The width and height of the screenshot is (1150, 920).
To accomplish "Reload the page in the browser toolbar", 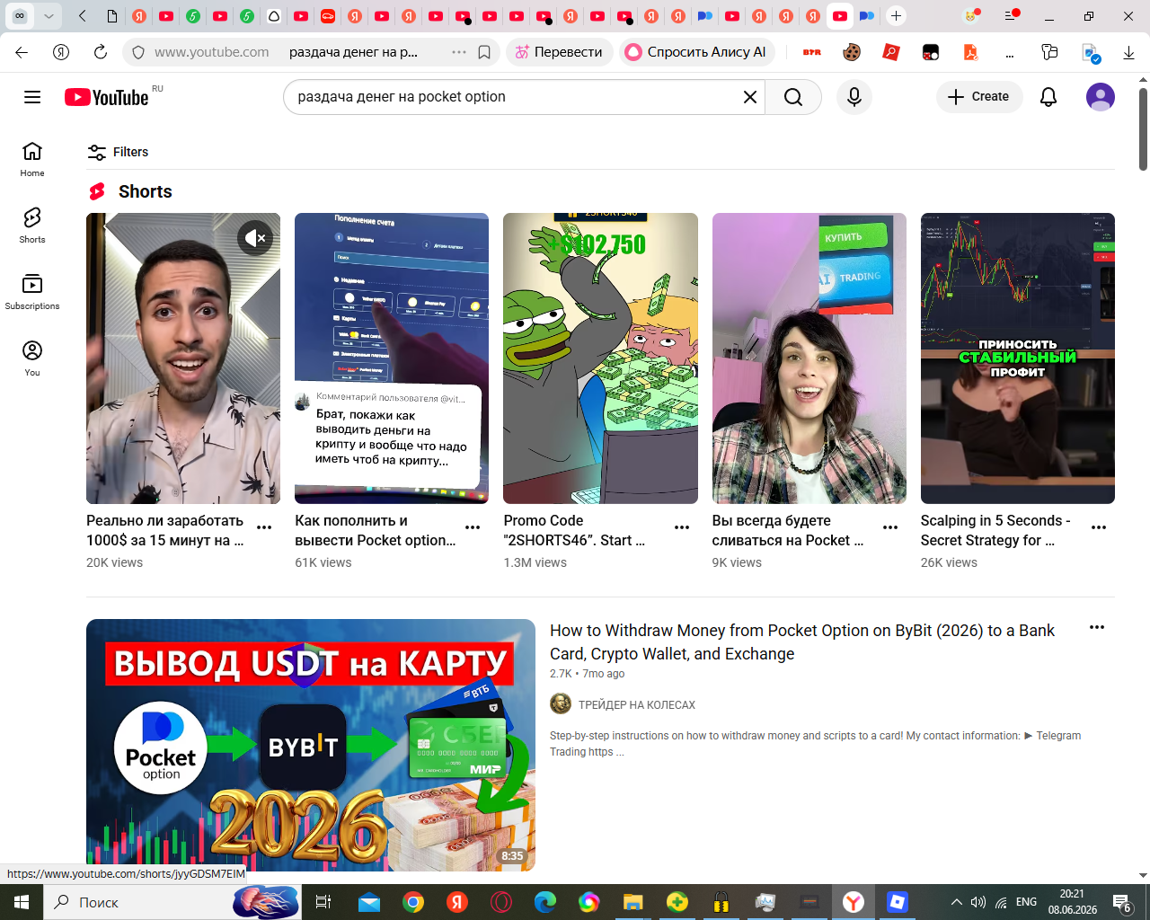I will click(101, 52).
